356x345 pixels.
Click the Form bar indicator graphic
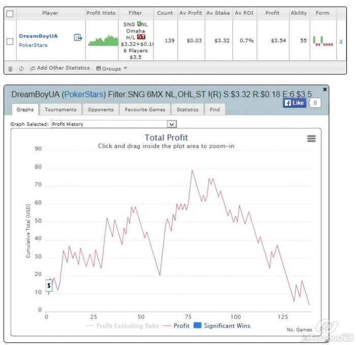323,41
